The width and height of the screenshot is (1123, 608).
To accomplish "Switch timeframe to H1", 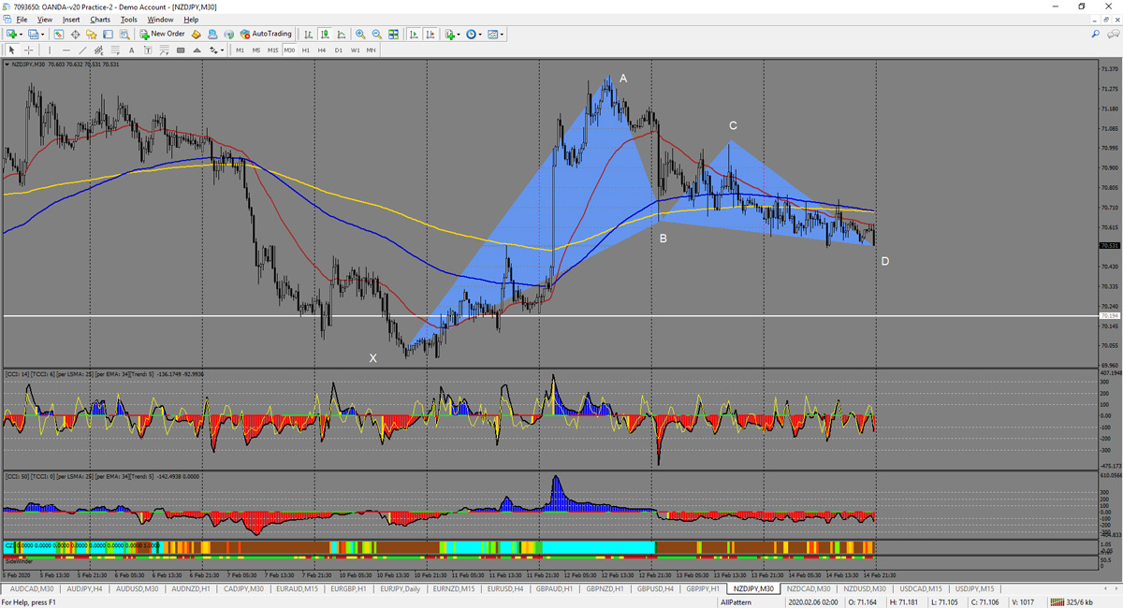I will (306, 50).
